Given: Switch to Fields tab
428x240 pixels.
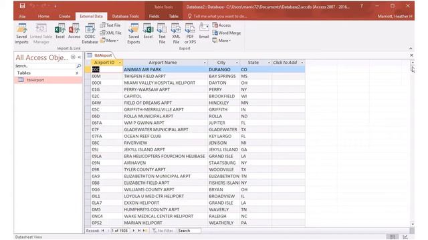Looking at the screenshot, I should (154, 16).
